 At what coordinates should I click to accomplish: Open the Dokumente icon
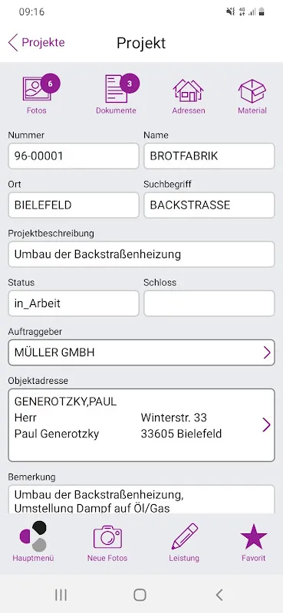[117, 89]
